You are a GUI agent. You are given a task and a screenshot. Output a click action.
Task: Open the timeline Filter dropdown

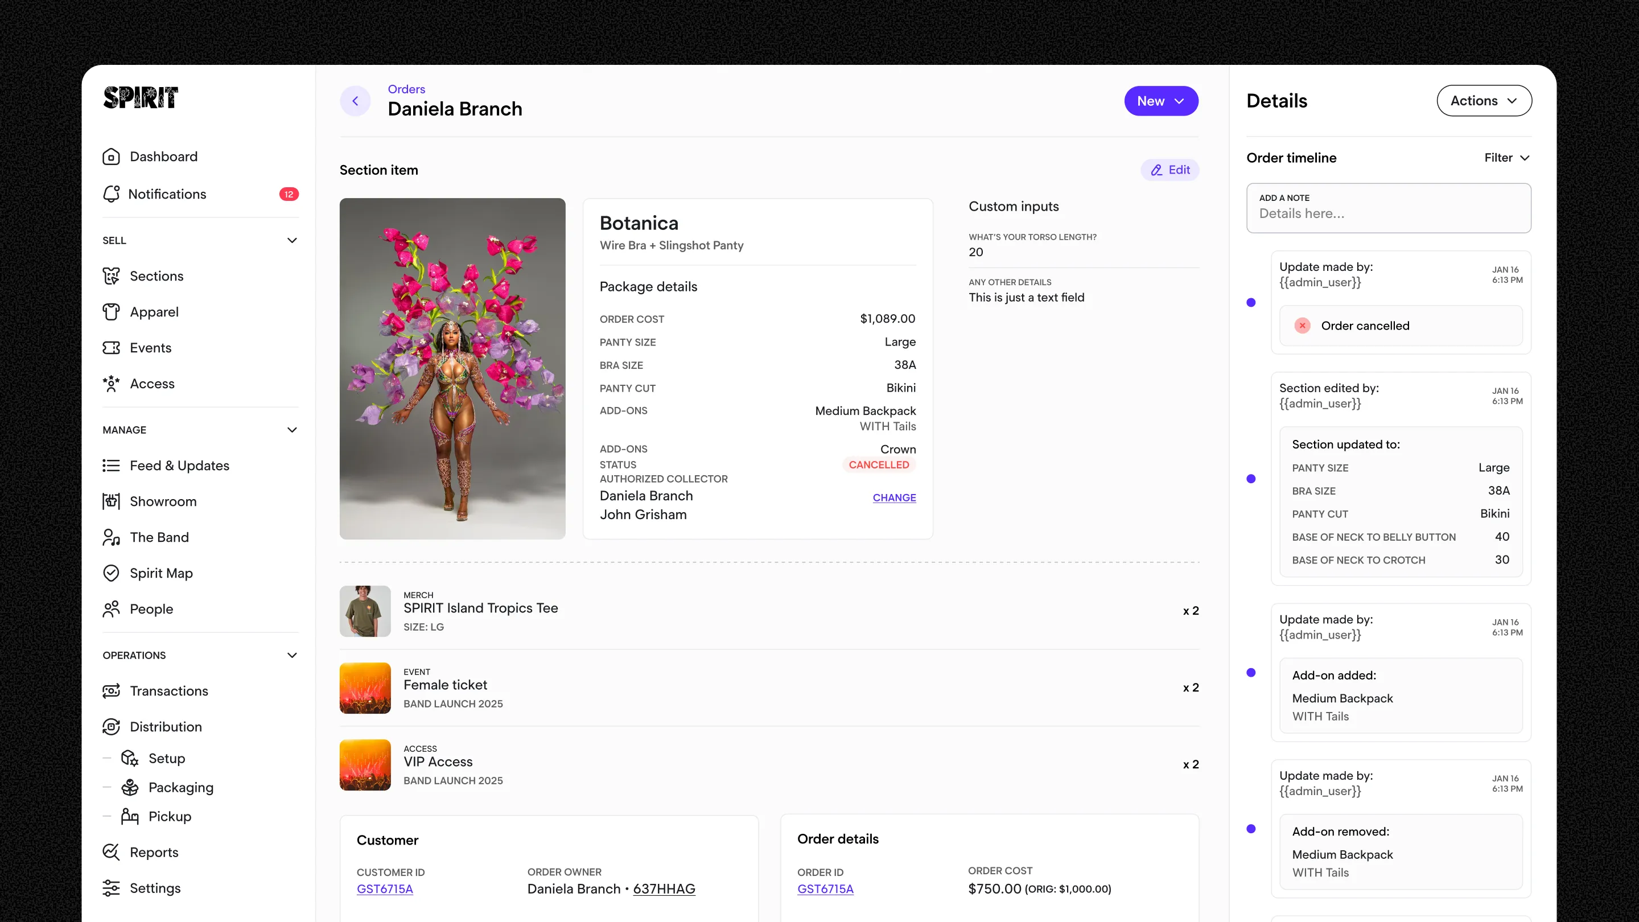[x=1506, y=158]
